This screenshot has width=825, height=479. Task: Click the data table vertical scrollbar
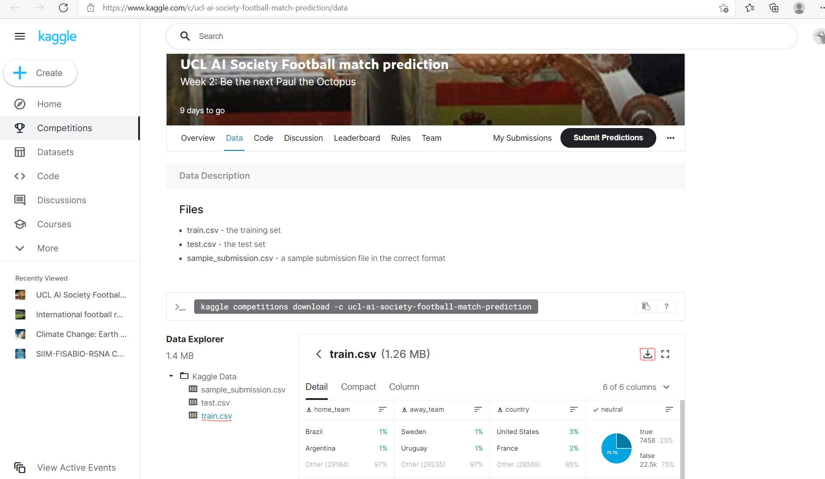[x=682, y=439]
